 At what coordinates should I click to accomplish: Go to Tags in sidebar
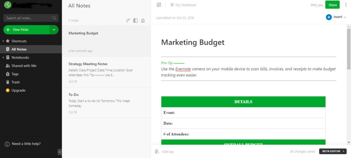(x=15, y=74)
